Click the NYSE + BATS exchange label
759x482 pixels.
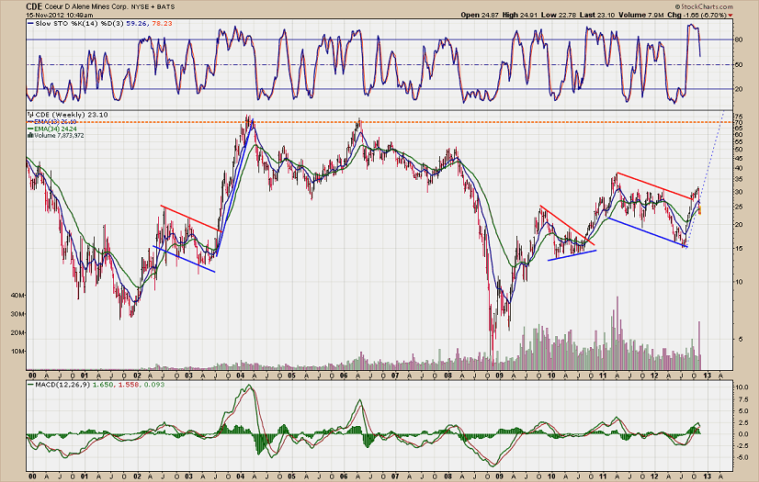coord(153,7)
